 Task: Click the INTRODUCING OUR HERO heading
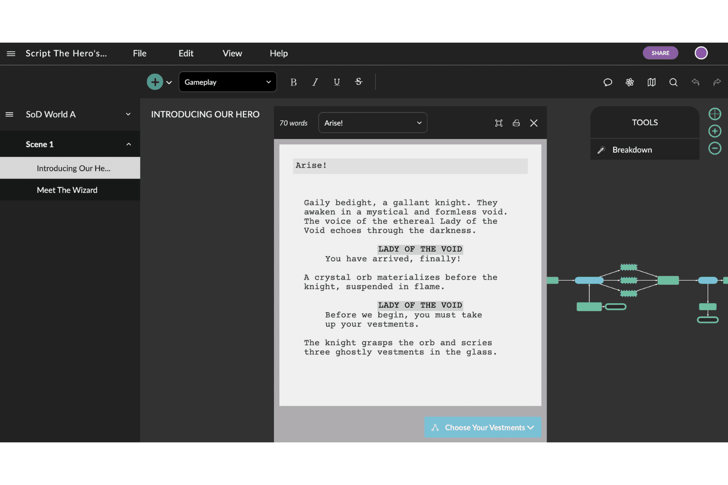[205, 114]
